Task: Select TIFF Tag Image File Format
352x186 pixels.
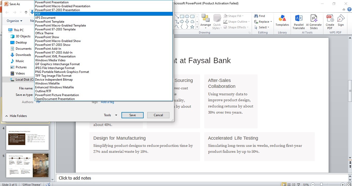Action: click(x=104, y=76)
